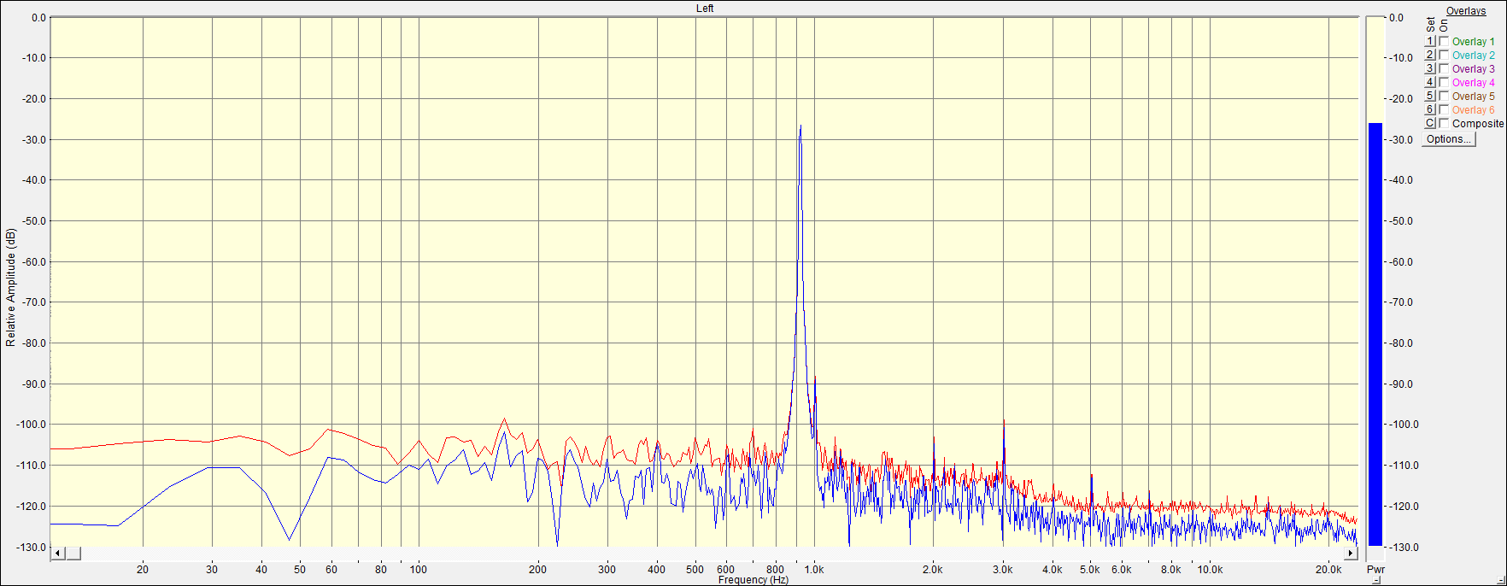Viewport: 1507px width, 586px height.
Task: Click the blue Pwr level bar
Action: pyautogui.click(x=1375, y=334)
